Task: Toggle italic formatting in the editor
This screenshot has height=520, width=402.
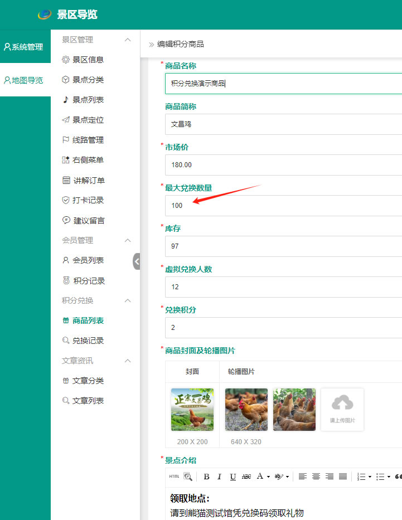Action: click(x=220, y=477)
